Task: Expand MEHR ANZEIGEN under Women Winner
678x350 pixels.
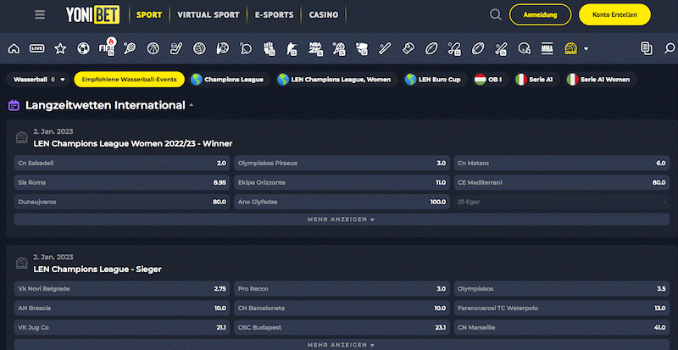Action: [x=342, y=219]
